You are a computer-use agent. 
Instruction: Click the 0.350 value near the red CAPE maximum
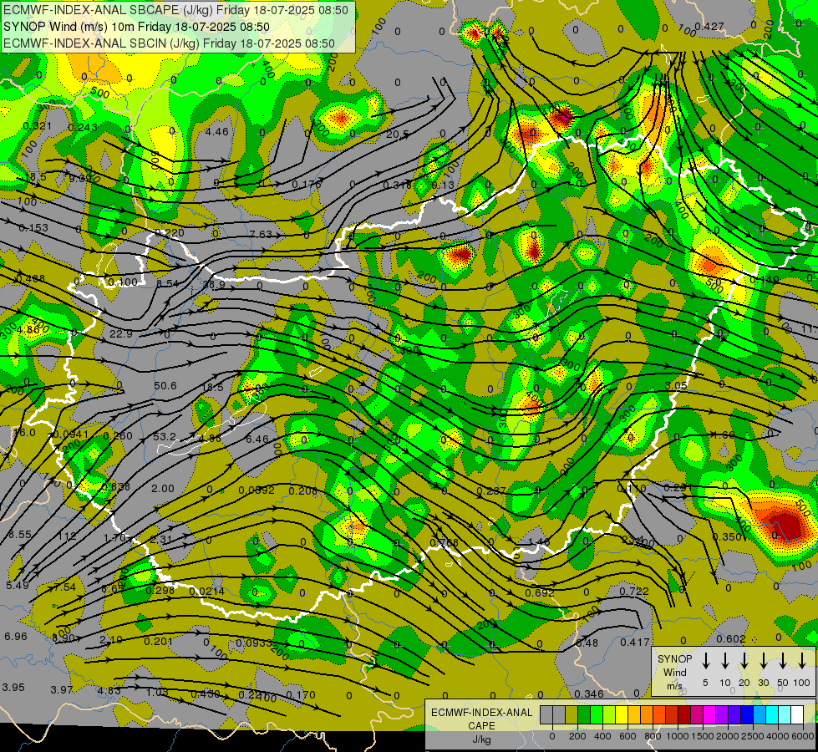[727, 536]
